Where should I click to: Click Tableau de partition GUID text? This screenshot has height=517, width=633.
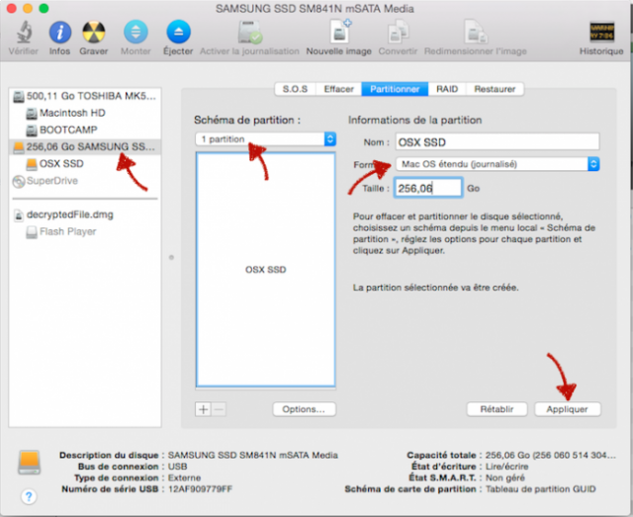(x=541, y=489)
